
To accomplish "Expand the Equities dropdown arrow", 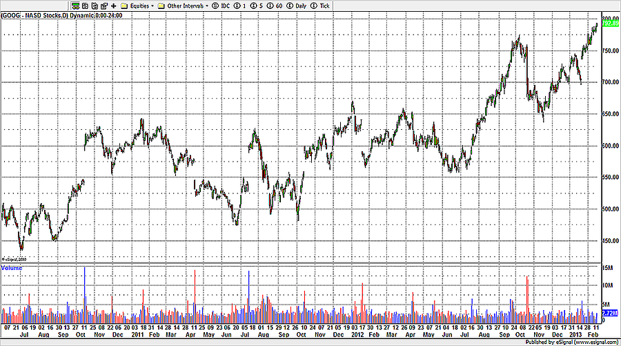I will click(x=151, y=6).
